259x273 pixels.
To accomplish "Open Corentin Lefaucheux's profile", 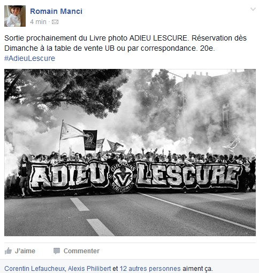I will (x=35, y=268).
